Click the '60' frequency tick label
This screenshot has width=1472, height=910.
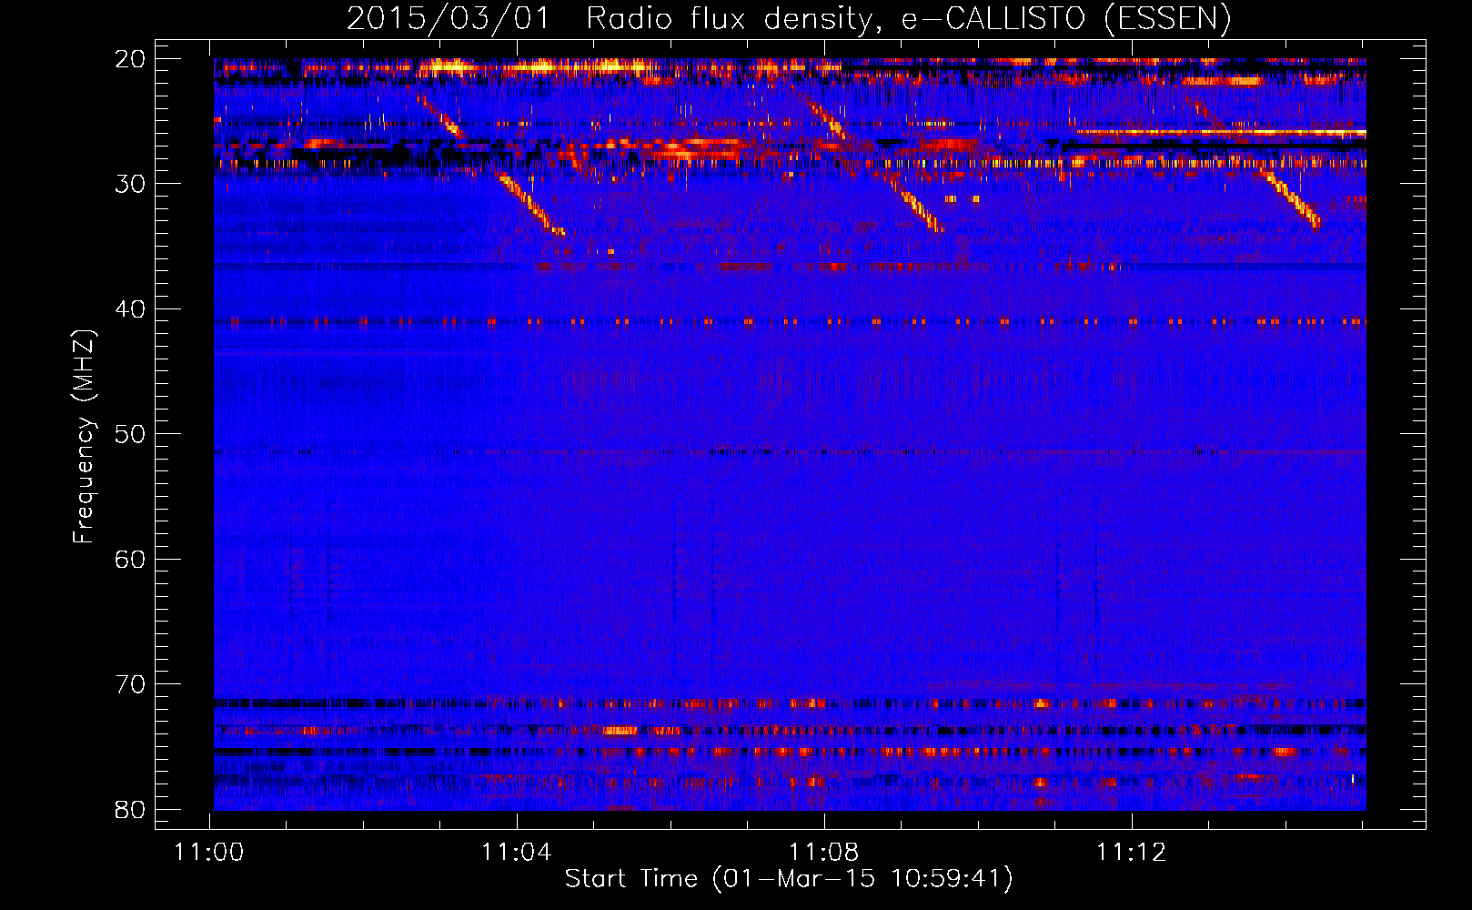point(130,559)
